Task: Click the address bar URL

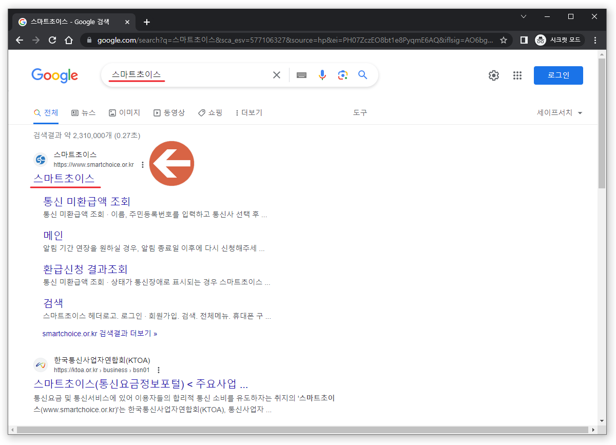Action: coord(295,40)
